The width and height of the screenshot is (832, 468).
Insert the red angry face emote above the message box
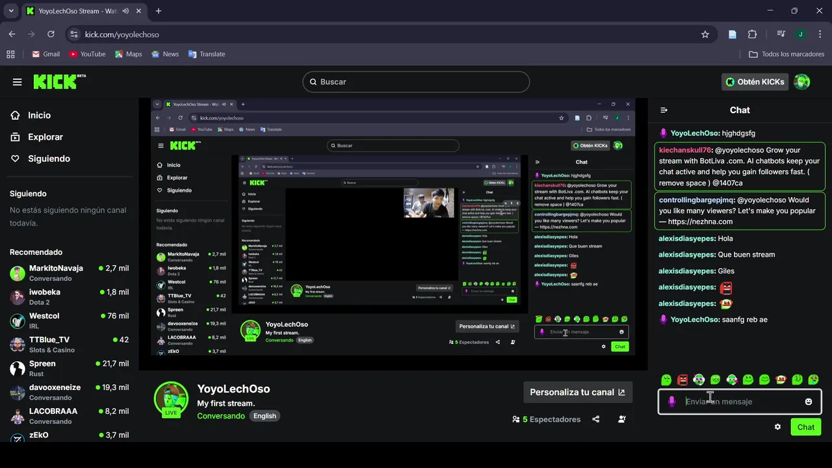(x=682, y=380)
